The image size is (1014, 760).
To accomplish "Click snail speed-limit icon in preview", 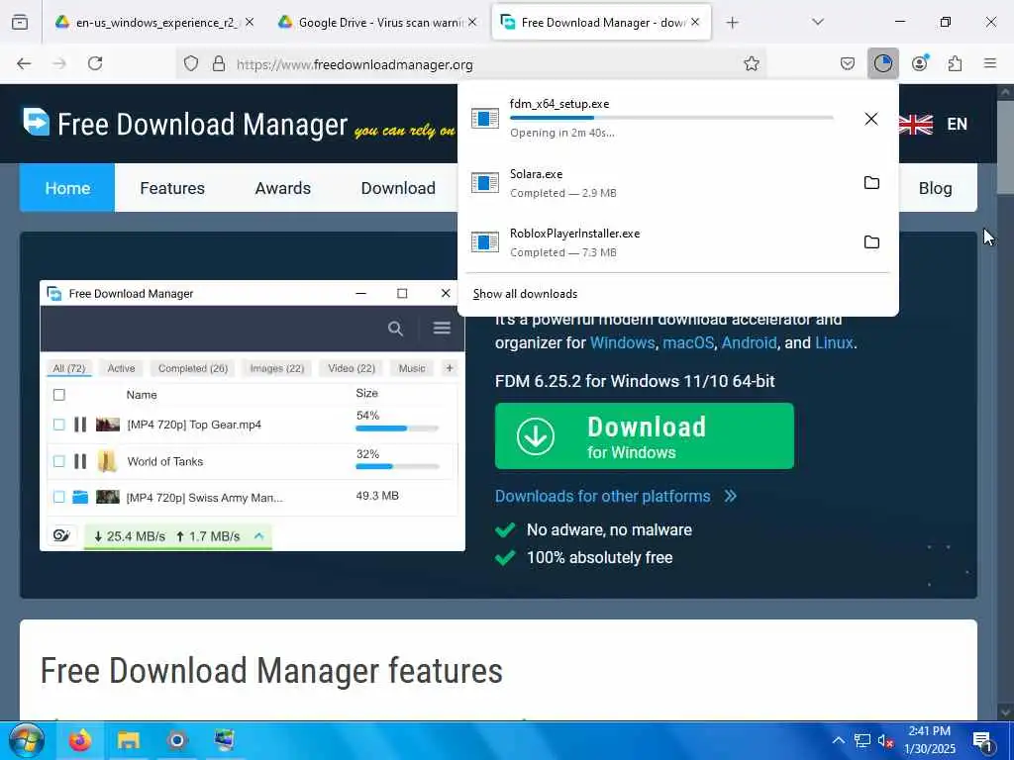I will (x=61, y=535).
